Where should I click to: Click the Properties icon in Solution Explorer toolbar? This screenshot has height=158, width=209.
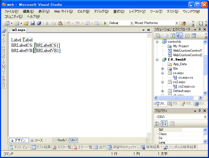pos(158,36)
